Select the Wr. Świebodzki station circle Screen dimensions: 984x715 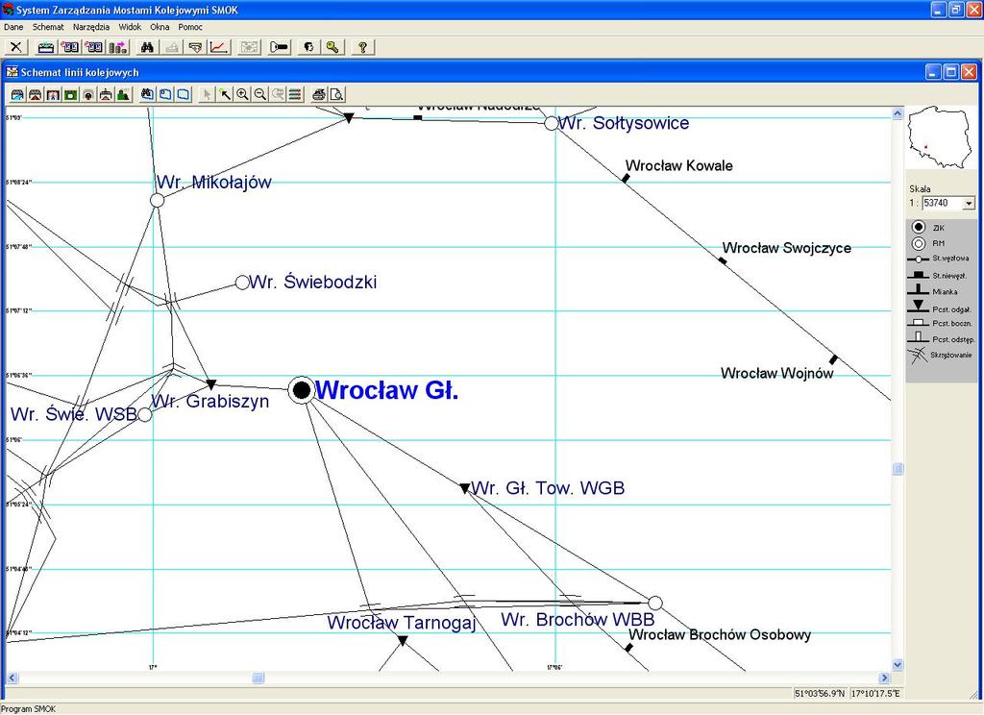[x=242, y=283]
